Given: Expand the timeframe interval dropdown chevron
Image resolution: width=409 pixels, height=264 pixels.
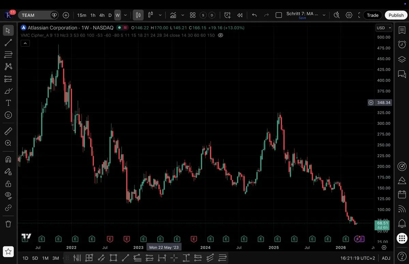Looking at the screenshot, I should click(125, 15).
